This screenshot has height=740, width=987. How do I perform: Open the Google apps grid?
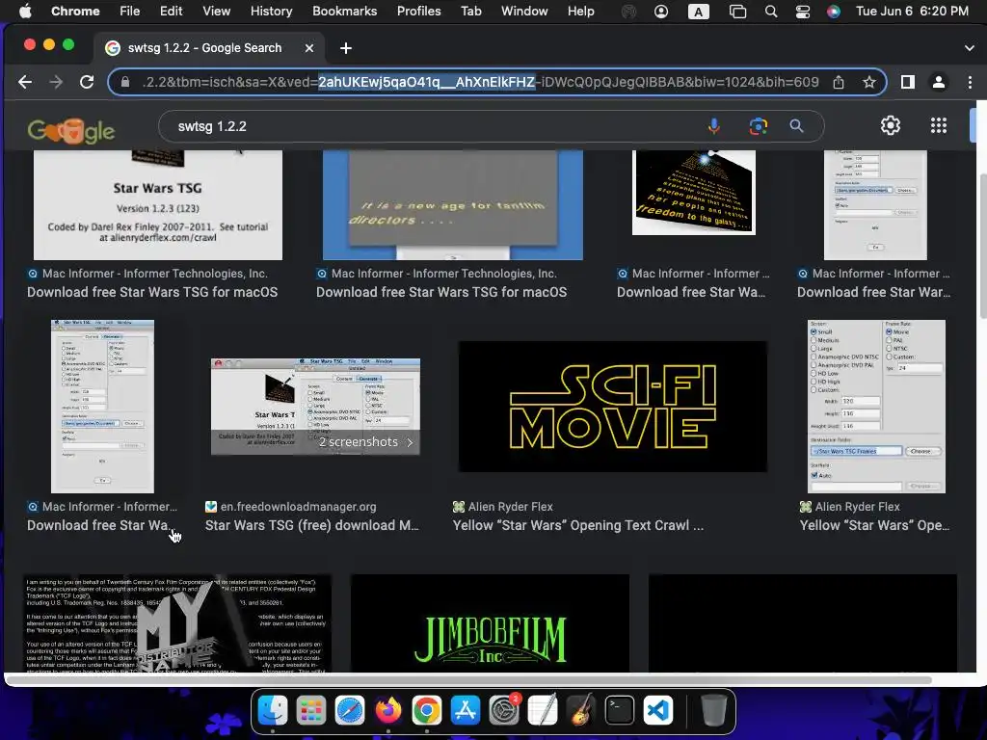(939, 126)
